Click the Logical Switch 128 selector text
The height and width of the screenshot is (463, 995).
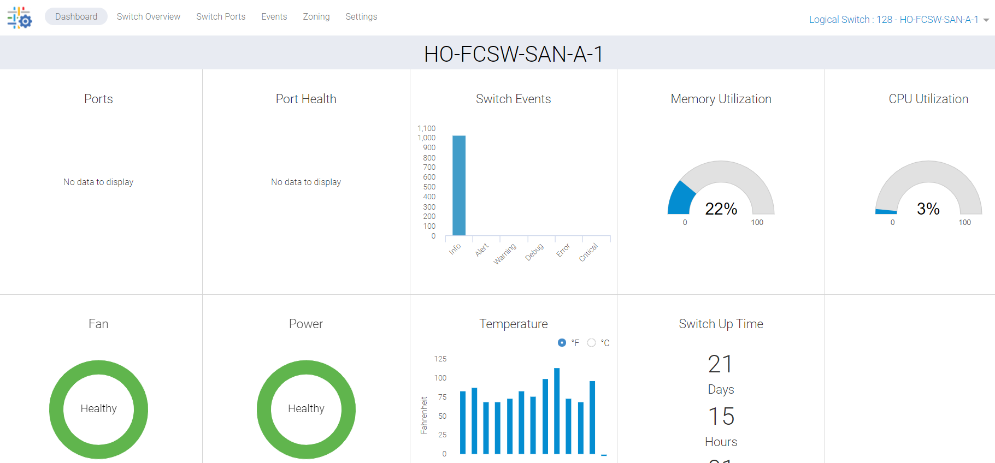[x=893, y=20]
